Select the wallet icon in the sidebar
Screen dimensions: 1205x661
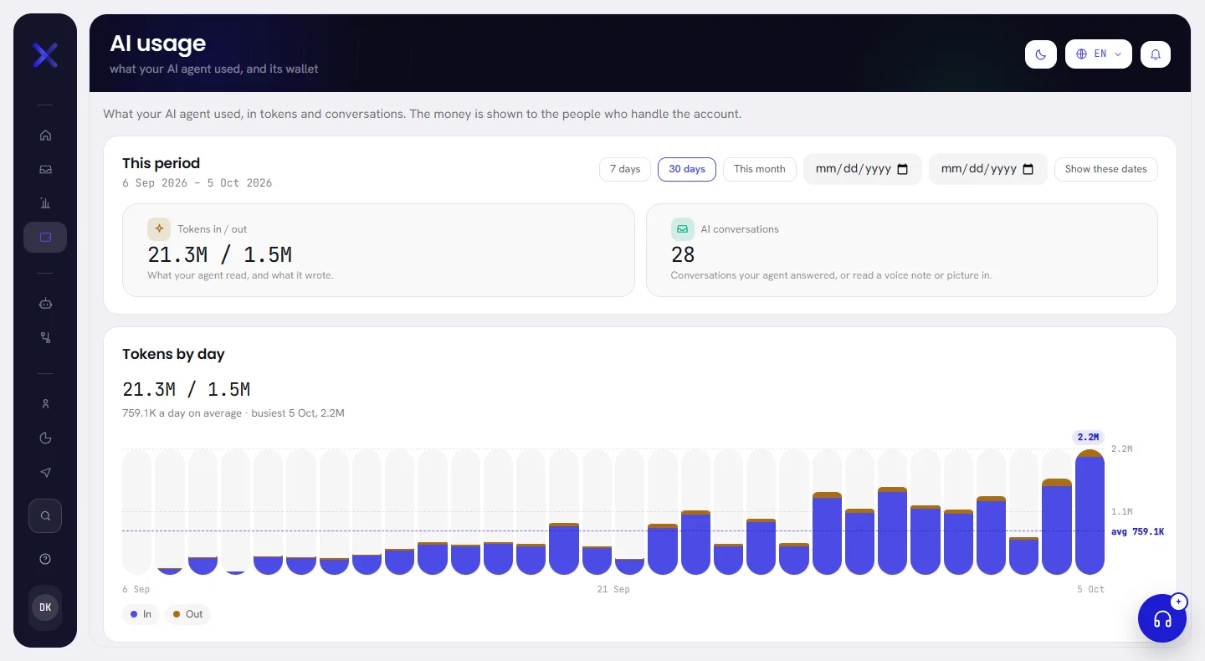pos(45,237)
